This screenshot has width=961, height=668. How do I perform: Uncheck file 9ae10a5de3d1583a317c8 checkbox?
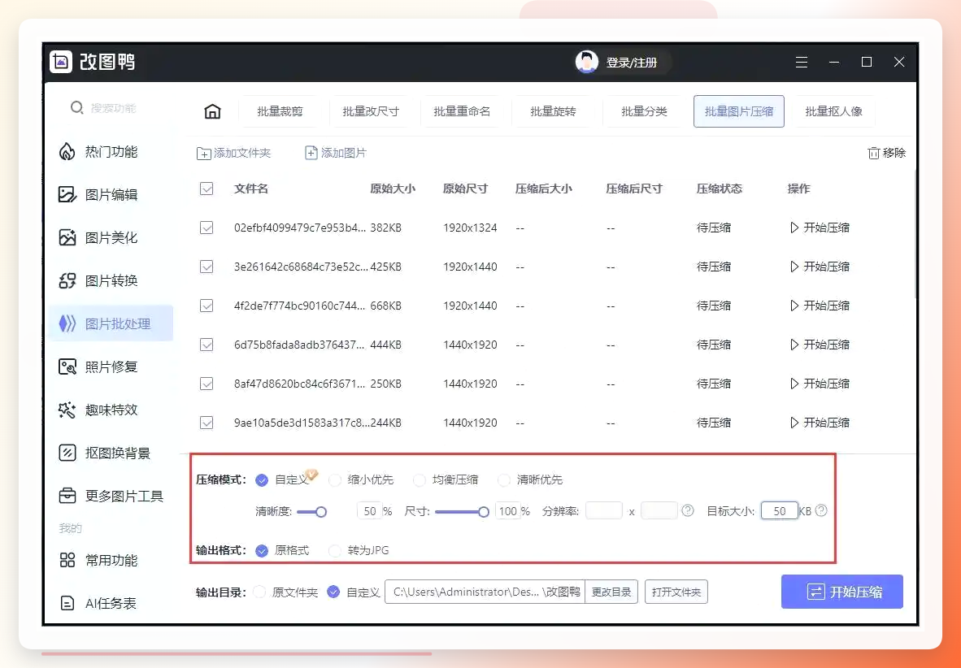coord(207,423)
